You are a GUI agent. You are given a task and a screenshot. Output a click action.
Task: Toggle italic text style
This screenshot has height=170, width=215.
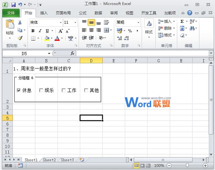(x=39, y=30)
